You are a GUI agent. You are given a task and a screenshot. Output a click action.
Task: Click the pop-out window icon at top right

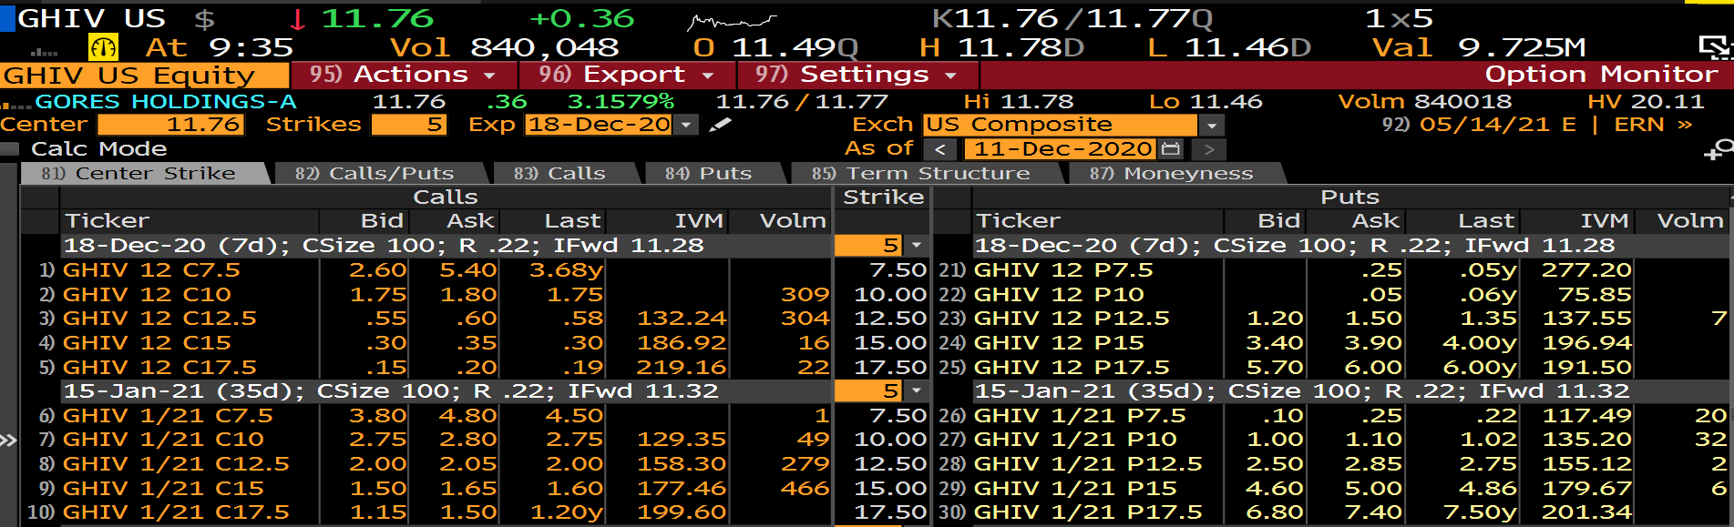1716,47
